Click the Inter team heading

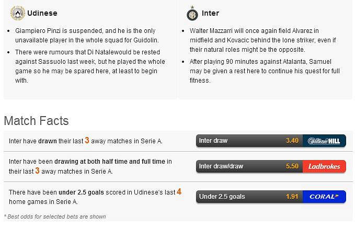click(210, 13)
